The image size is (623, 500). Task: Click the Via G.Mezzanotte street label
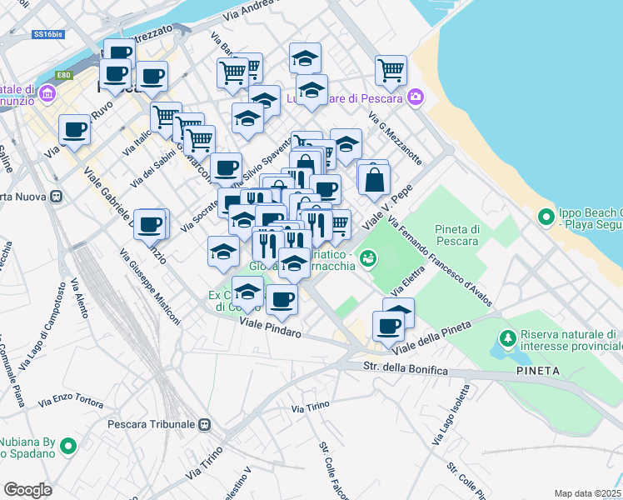pyautogui.click(x=395, y=138)
